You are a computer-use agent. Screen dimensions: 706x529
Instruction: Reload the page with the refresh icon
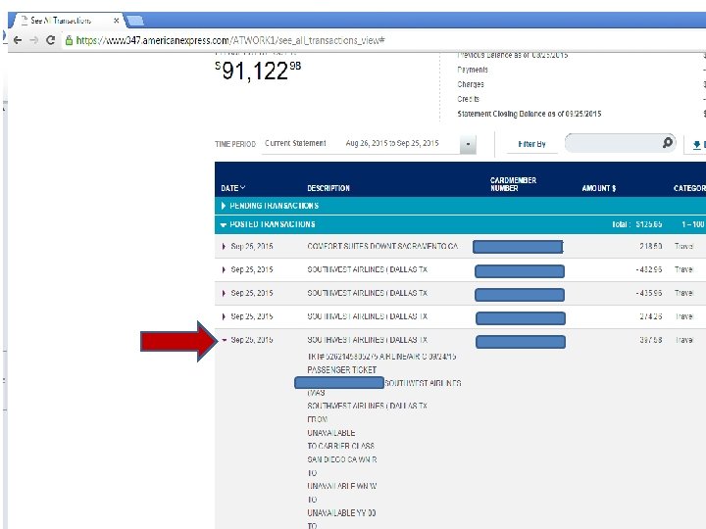pyautogui.click(x=51, y=40)
